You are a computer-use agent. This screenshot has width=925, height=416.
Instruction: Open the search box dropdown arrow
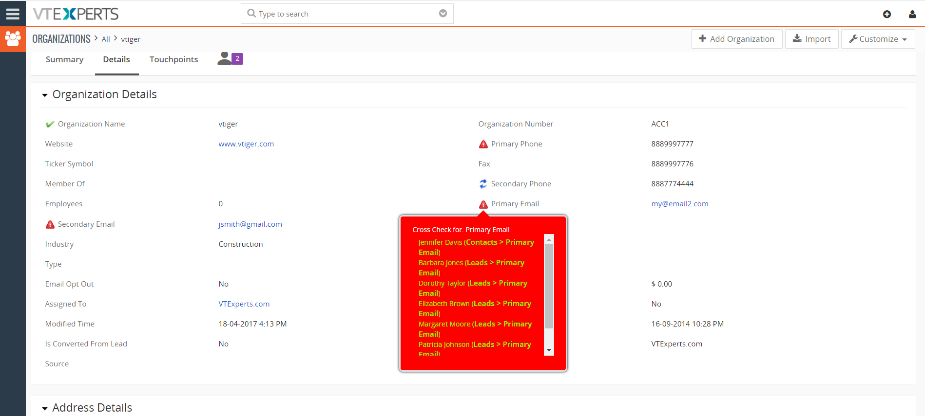[443, 13]
